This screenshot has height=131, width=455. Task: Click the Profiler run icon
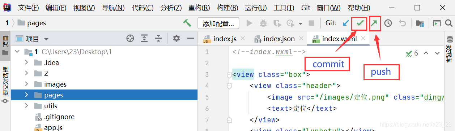[290, 23]
